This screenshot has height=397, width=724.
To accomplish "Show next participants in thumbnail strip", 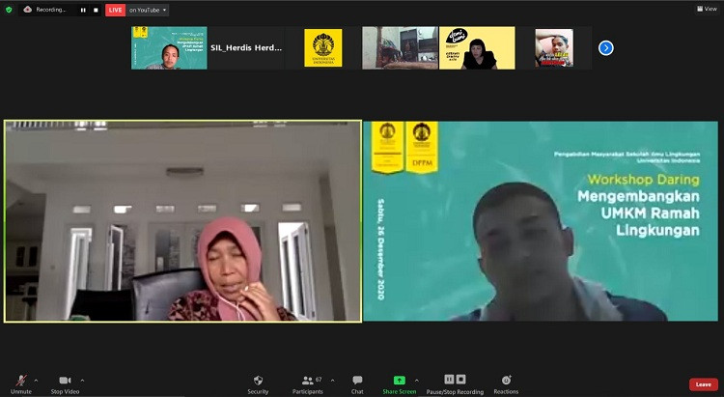I will pos(606,47).
